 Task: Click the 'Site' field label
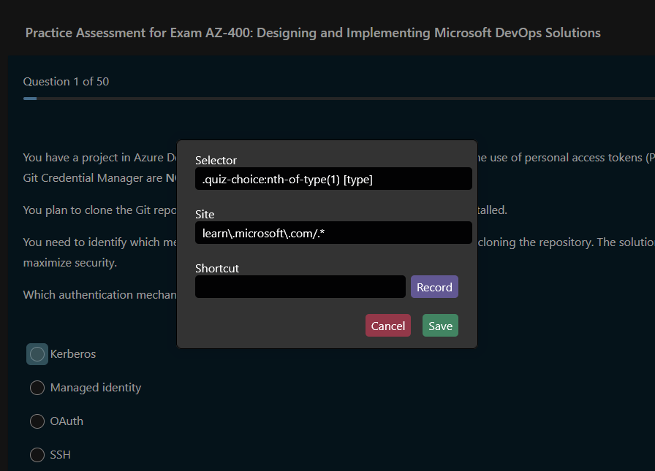205,214
